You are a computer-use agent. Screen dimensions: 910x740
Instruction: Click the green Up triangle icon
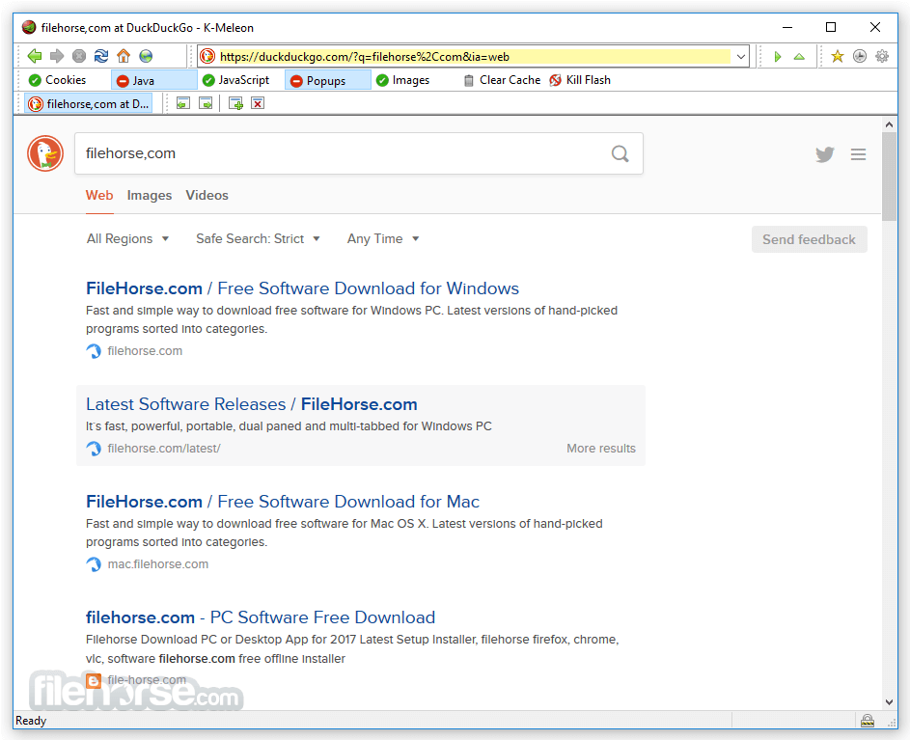pos(799,56)
